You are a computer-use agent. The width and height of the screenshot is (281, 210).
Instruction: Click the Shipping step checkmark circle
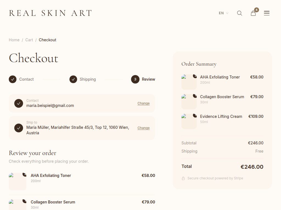(73, 79)
